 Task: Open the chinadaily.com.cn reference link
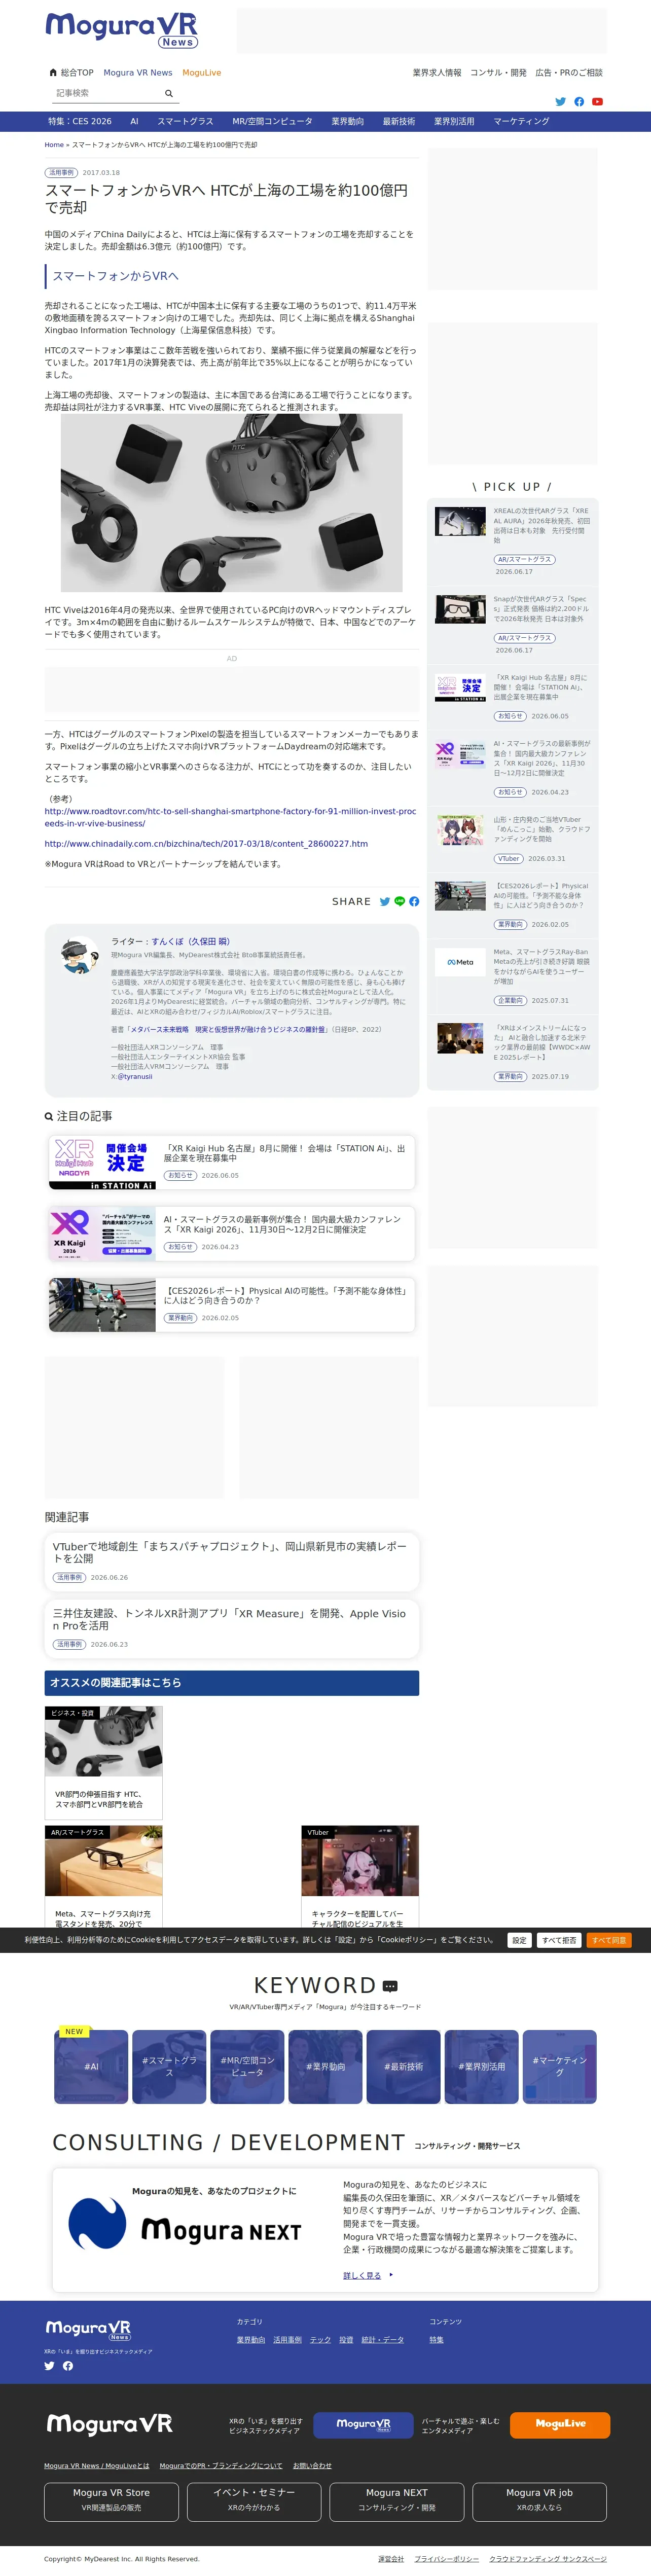point(206,844)
